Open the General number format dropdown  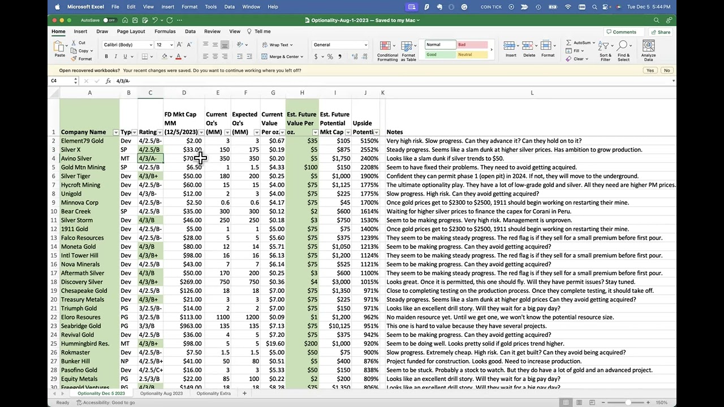coord(365,45)
